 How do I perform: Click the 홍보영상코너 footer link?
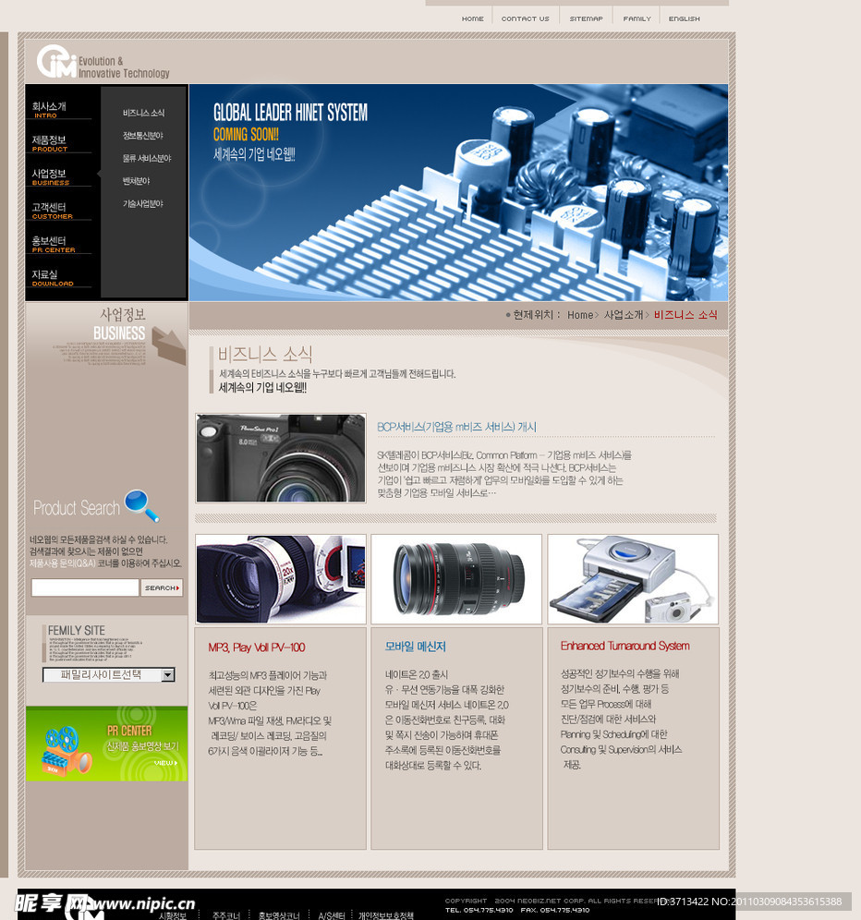[279, 915]
